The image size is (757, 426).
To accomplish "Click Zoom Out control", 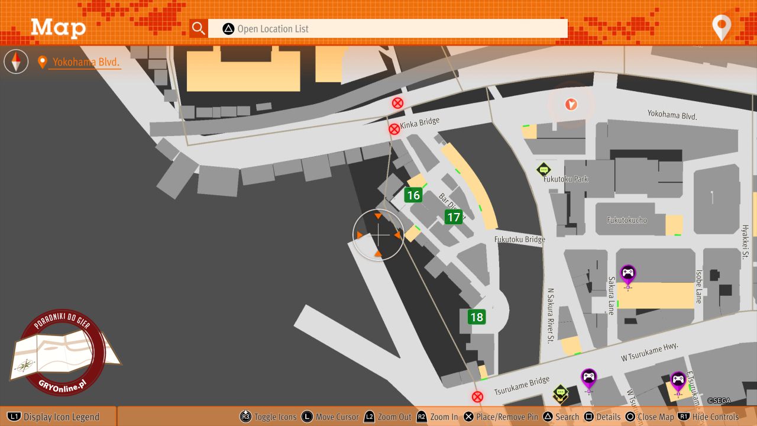I will pos(387,417).
